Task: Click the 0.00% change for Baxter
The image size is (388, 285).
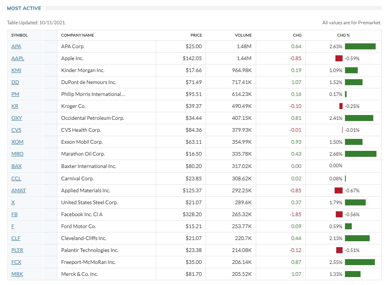Action: (x=336, y=166)
